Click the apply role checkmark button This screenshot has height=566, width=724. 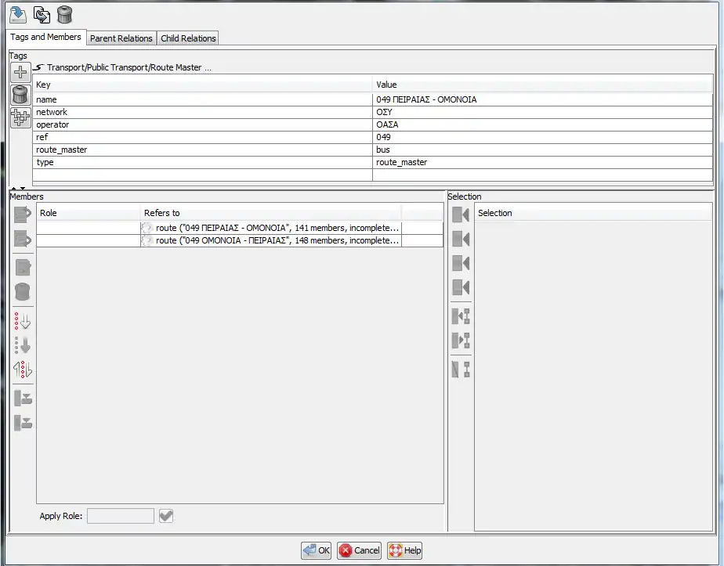(x=165, y=516)
